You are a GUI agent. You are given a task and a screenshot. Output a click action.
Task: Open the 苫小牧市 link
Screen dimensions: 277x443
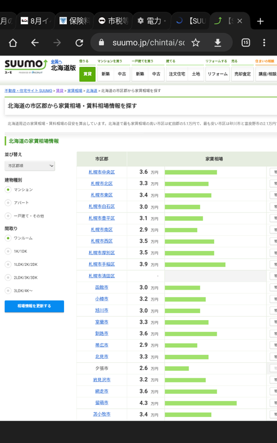coord(102,415)
